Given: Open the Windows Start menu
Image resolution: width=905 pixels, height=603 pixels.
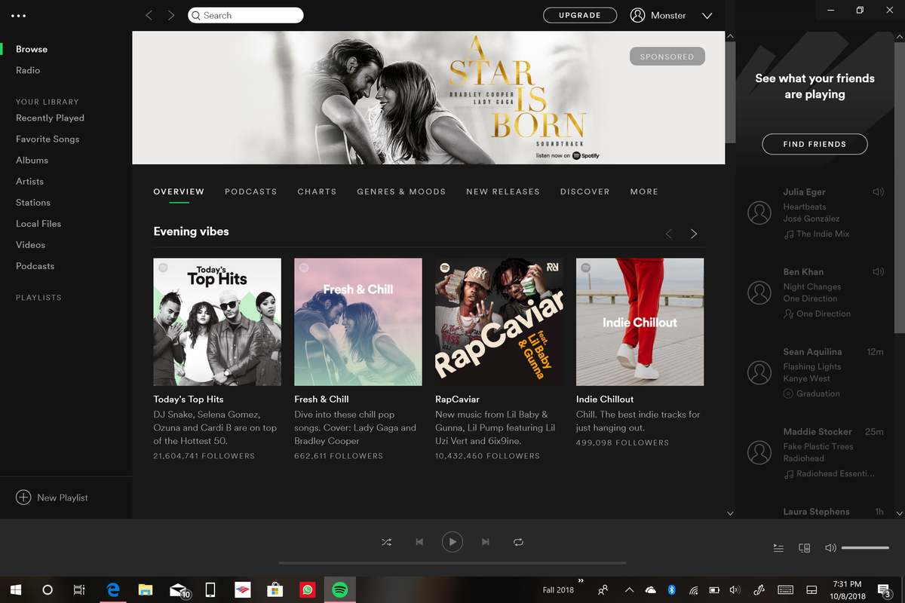Looking at the screenshot, I should coord(15,590).
